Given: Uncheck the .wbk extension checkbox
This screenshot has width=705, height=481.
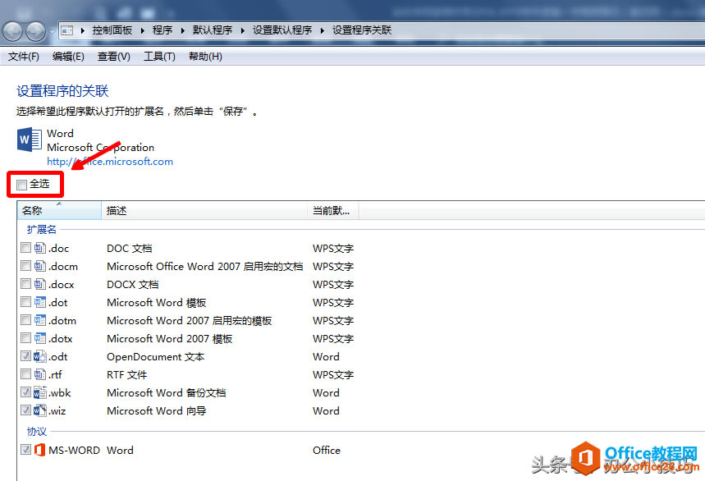Looking at the screenshot, I should (x=25, y=392).
